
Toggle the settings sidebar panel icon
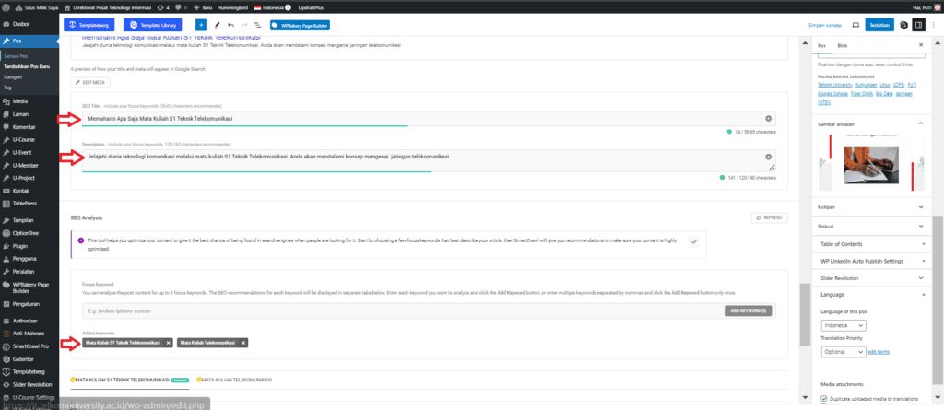pos(919,25)
